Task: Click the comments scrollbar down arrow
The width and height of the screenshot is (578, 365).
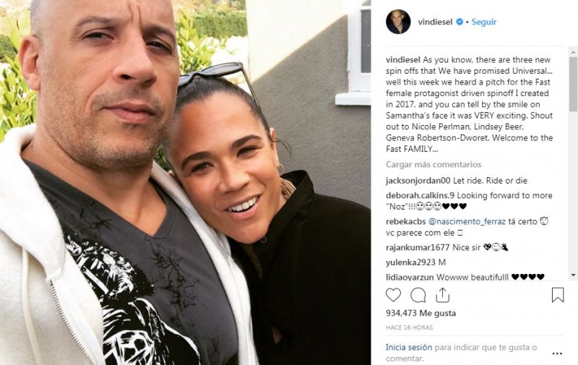Action: pos(573,275)
